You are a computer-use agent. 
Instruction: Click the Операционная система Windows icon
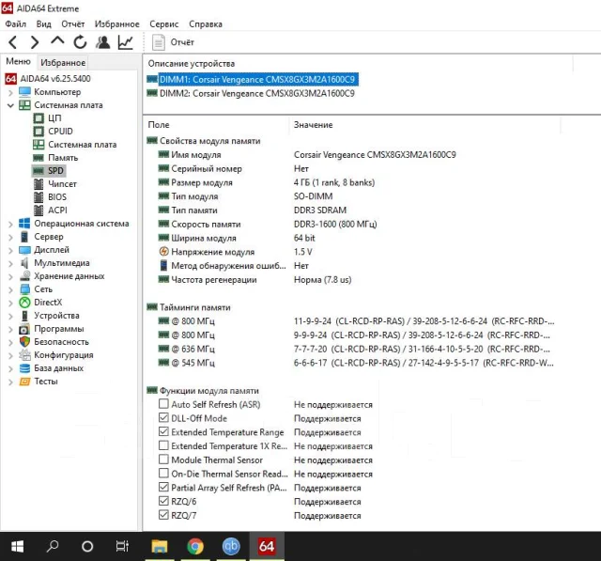tap(24, 224)
